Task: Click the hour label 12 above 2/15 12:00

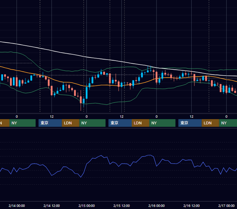Action: coord(122,117)
